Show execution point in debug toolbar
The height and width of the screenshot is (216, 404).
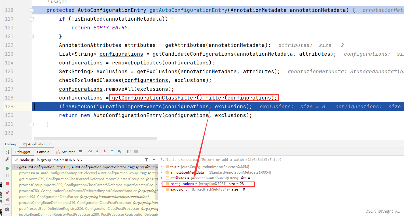coord(81,152)
